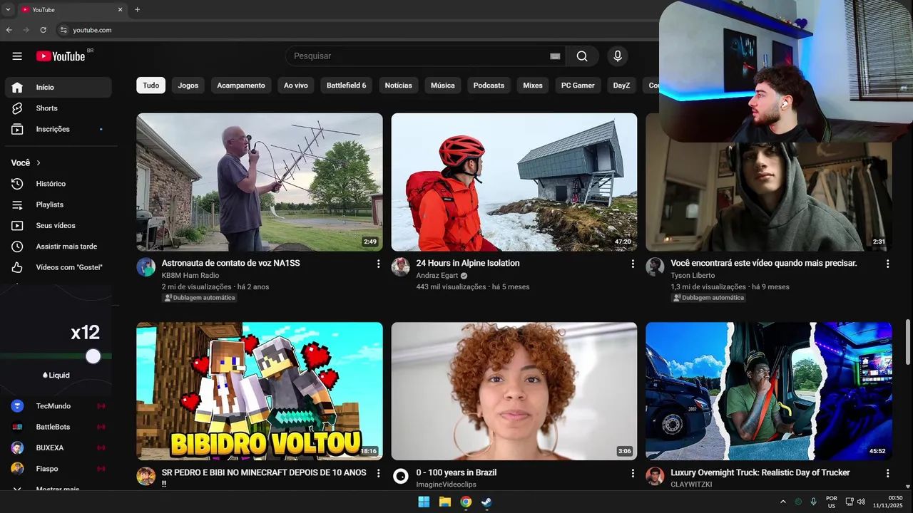Open Assistir mais tarde in the sidebar

pos(58,247)
